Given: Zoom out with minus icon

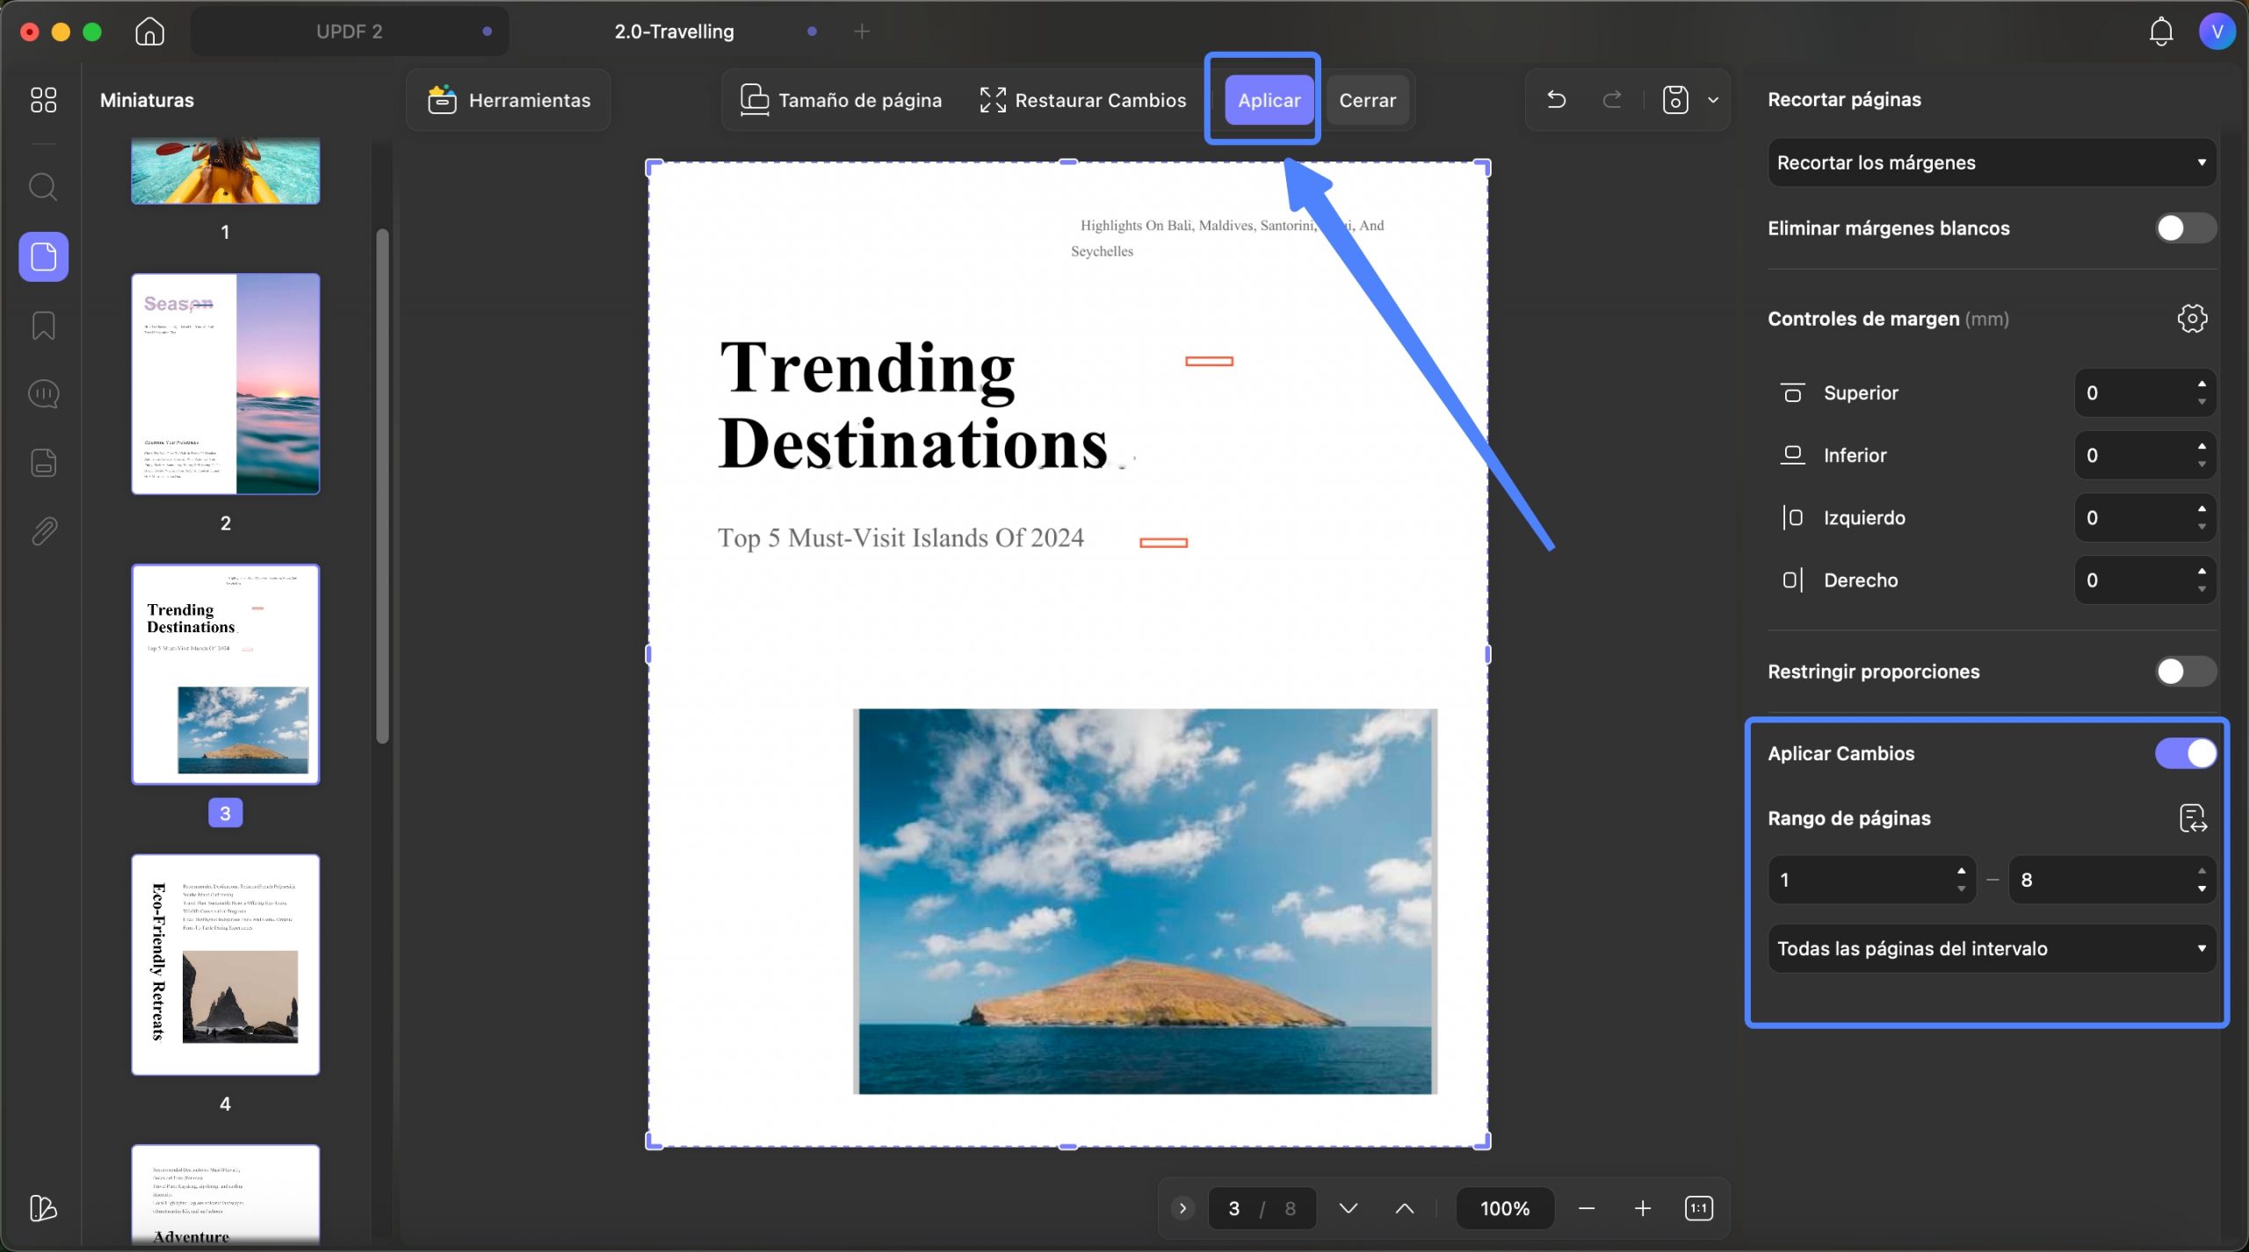Looking at the screenshot, I should (x=1586, y=1209).
